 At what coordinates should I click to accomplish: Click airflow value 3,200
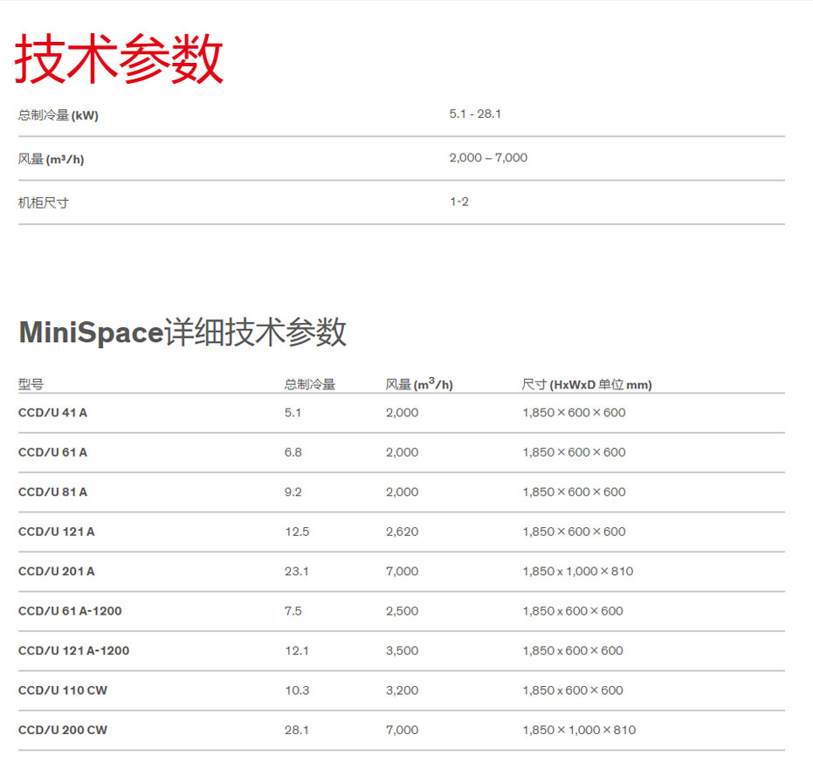402,690
